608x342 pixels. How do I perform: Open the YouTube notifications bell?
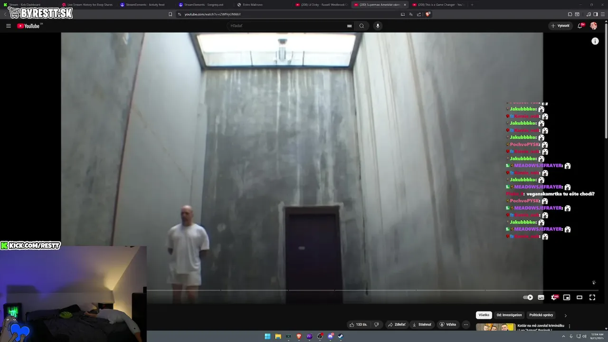[580, 26]
